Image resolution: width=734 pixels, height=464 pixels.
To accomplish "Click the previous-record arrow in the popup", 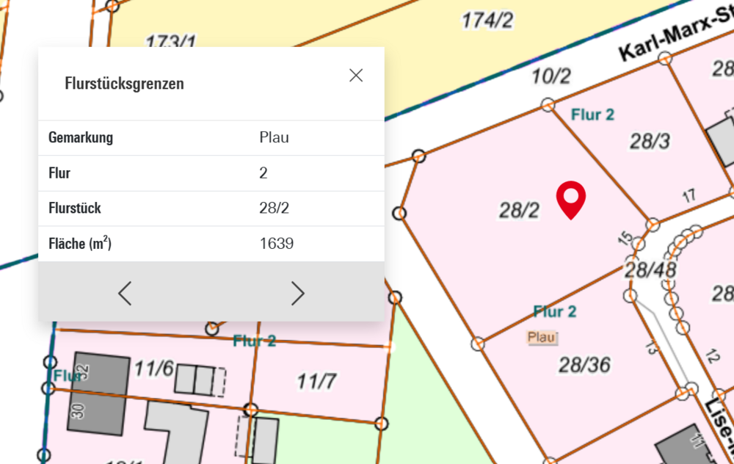I will (125, 292).
